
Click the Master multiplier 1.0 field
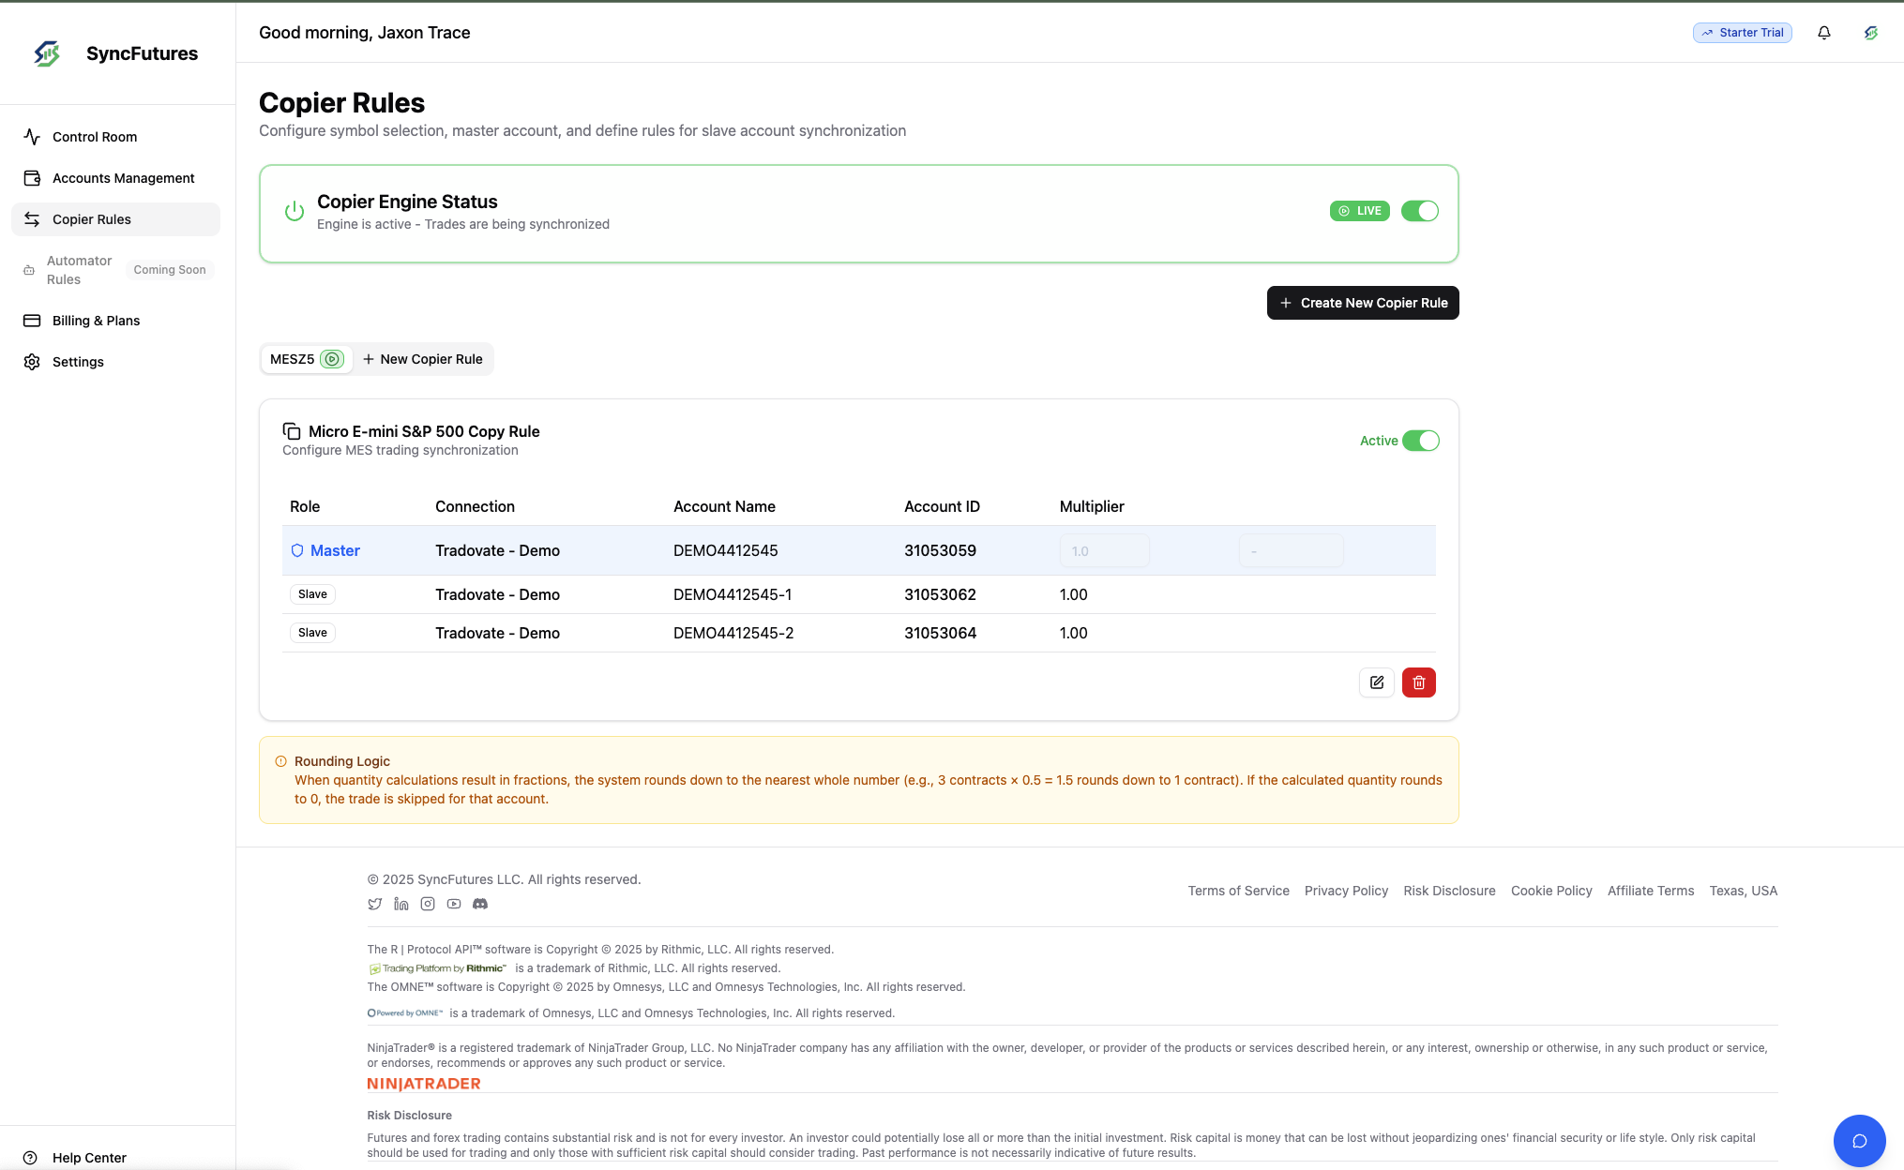point(1104,551)
